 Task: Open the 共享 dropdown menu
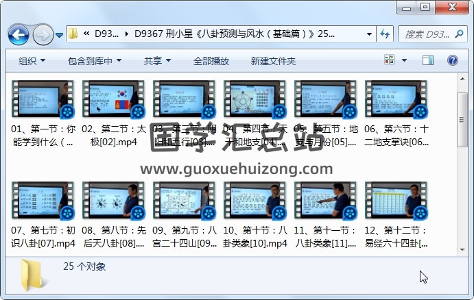pos(157,61)
